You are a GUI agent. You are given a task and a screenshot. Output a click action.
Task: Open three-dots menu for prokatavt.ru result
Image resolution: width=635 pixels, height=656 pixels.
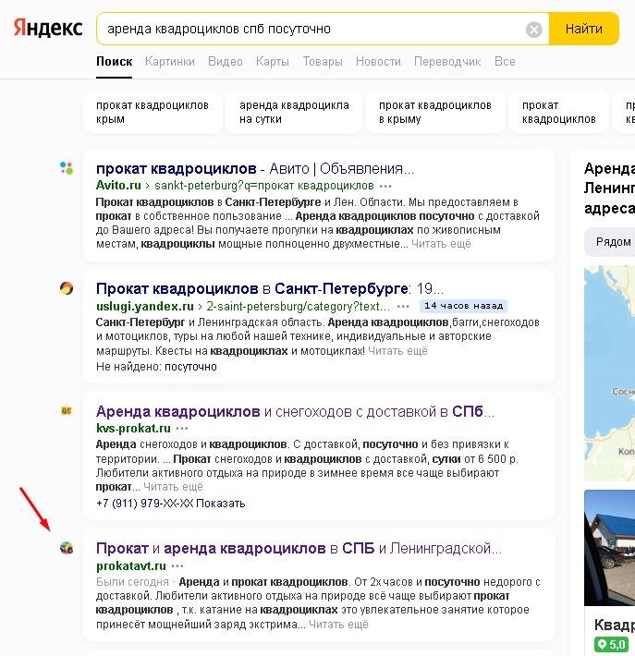[177, 566]
